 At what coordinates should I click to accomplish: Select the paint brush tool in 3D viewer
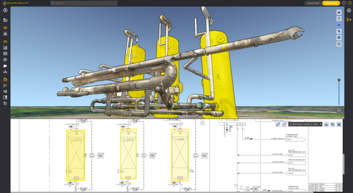[339, 19]
